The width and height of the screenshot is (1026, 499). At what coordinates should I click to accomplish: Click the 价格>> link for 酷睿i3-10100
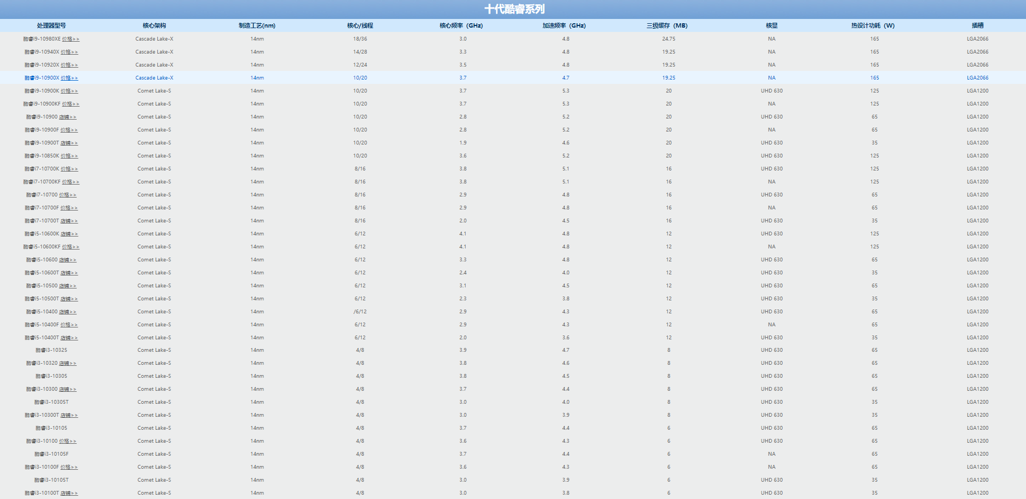(68, 441)
